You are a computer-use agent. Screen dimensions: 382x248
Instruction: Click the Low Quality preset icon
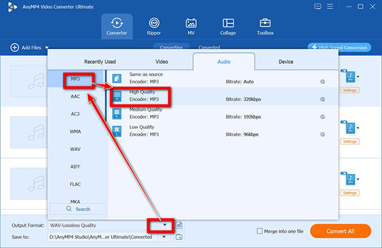pyautogui.click(x=117, y=131)
